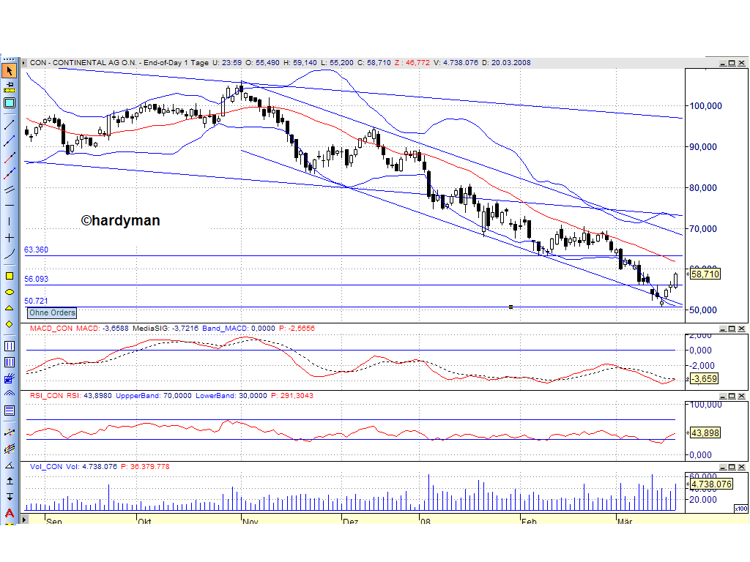
Task: Select the arrow selection tool
Action: (x=10, y=70)
